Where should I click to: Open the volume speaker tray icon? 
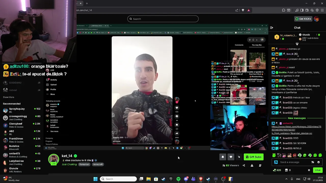point(309,179)
